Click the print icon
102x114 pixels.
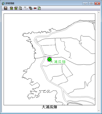[x=11, y=8]
